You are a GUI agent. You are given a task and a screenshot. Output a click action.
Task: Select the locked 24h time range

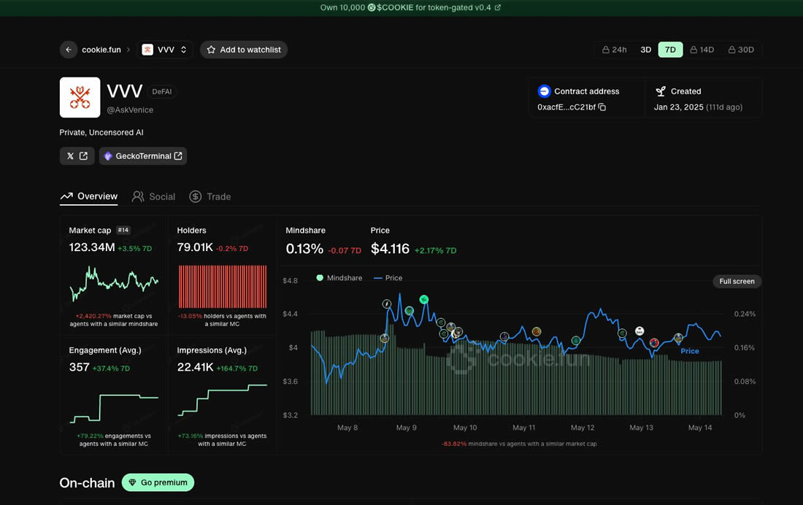[x=614, y=50]
